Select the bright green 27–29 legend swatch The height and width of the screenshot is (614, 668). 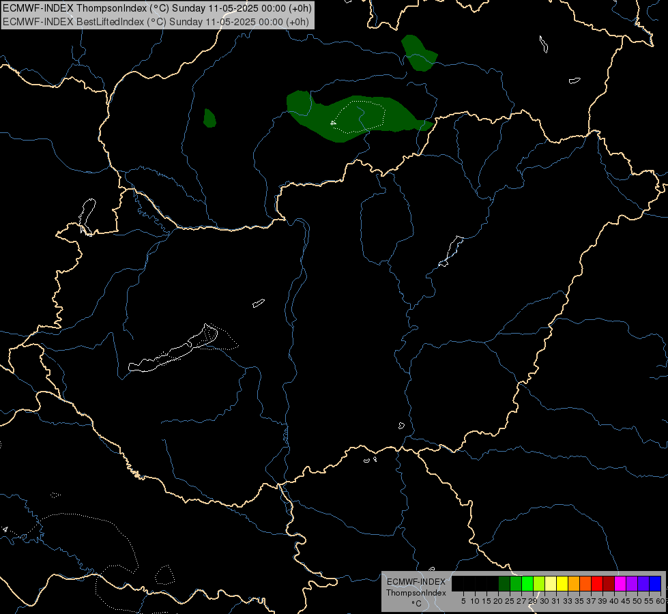click(x=527, y=583)
